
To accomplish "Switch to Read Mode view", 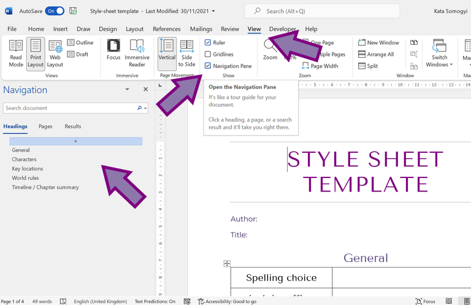I will point(16,53).
